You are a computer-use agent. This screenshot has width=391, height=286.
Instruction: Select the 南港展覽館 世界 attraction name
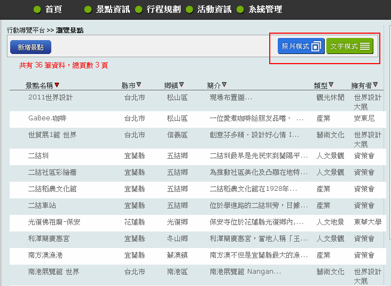click(x=53, y=272)
